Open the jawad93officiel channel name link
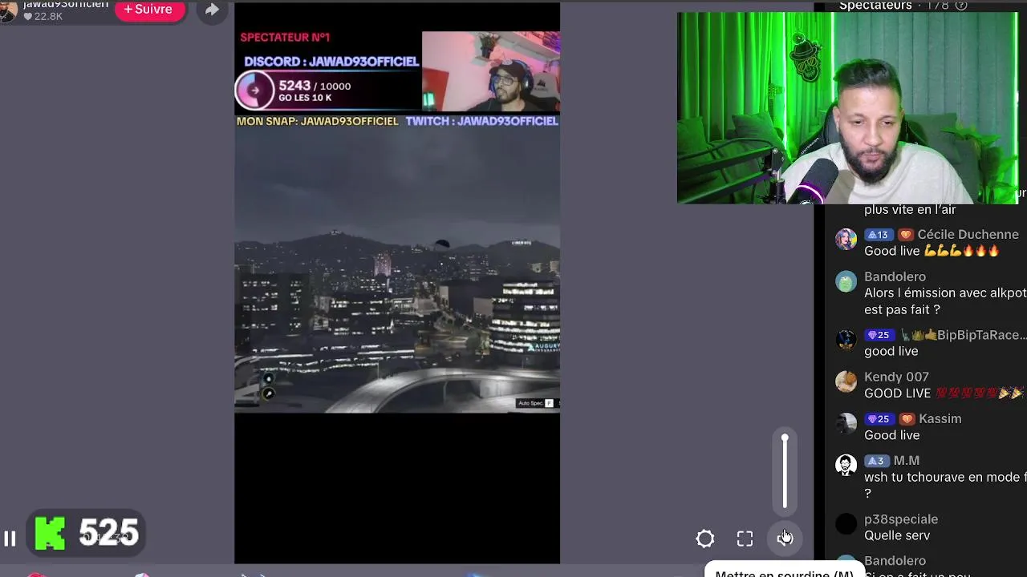Viewport: 1027px width, 577px height. pos(66,4)
